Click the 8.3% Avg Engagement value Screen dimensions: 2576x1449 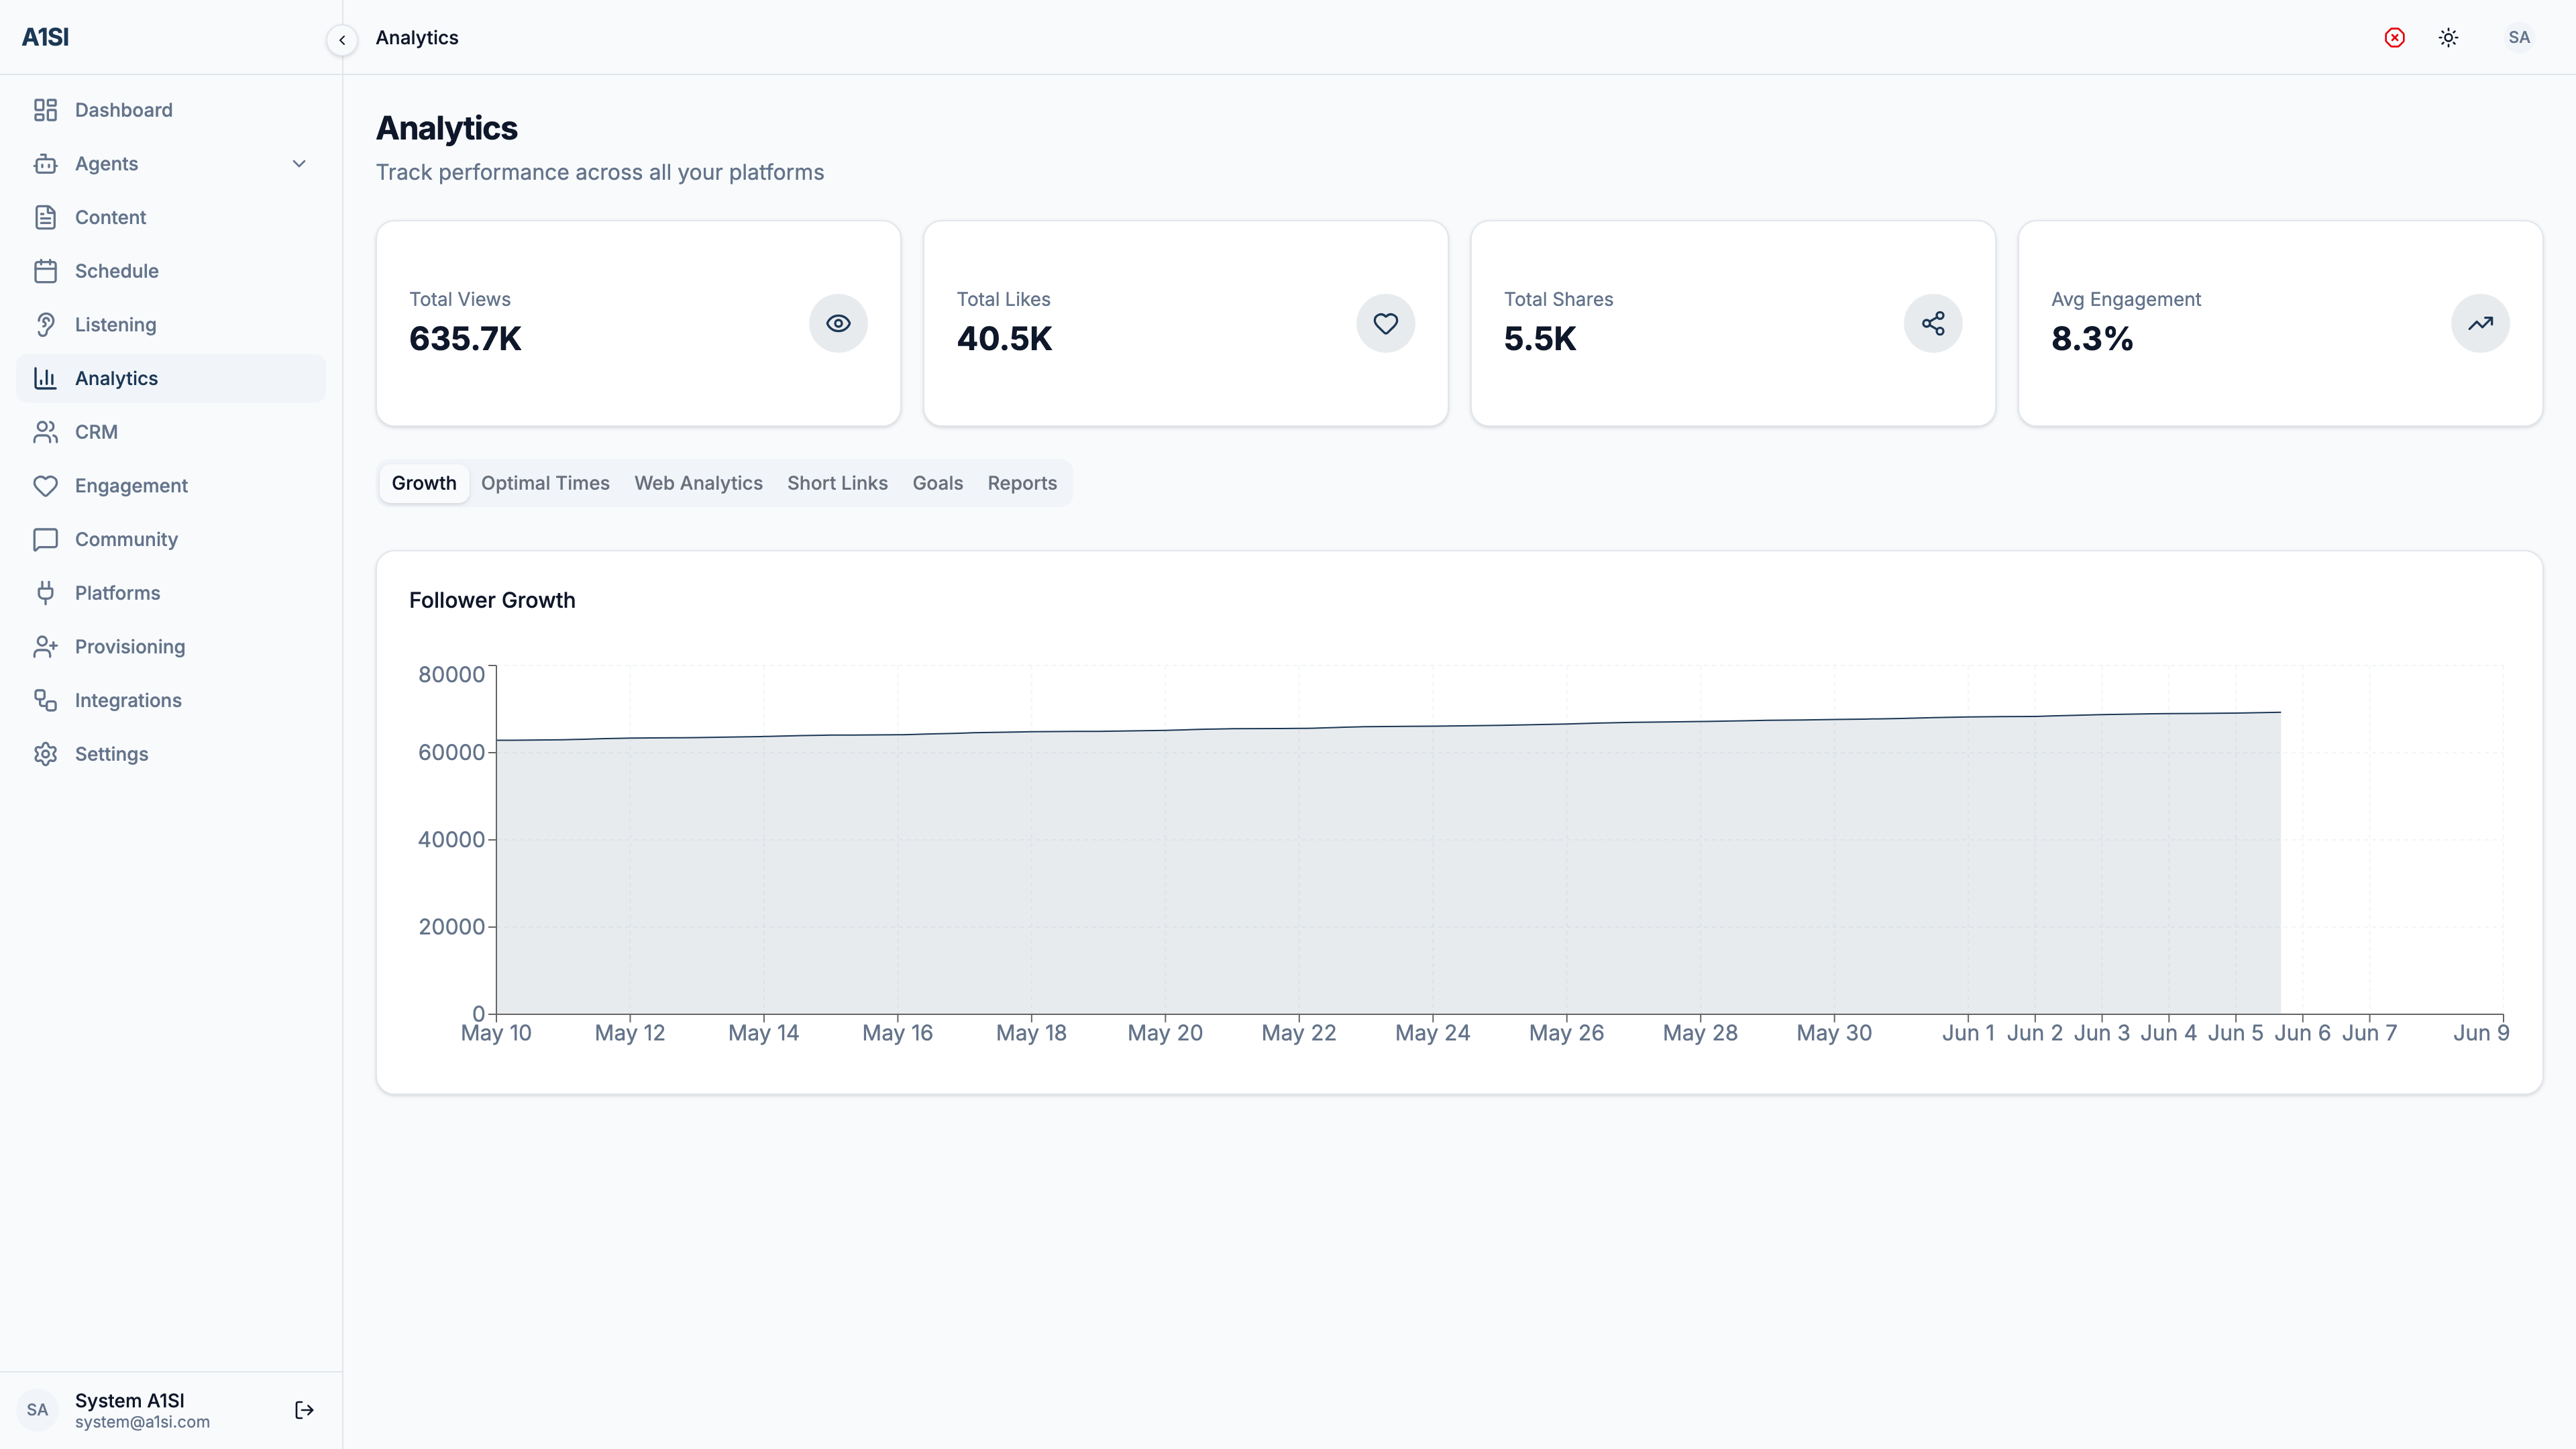pos(2092,339)
